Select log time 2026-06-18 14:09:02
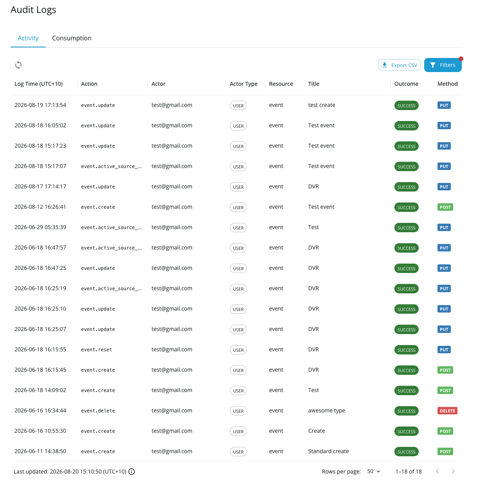This screenshot has width=479, height=488. tap(40, 390)
